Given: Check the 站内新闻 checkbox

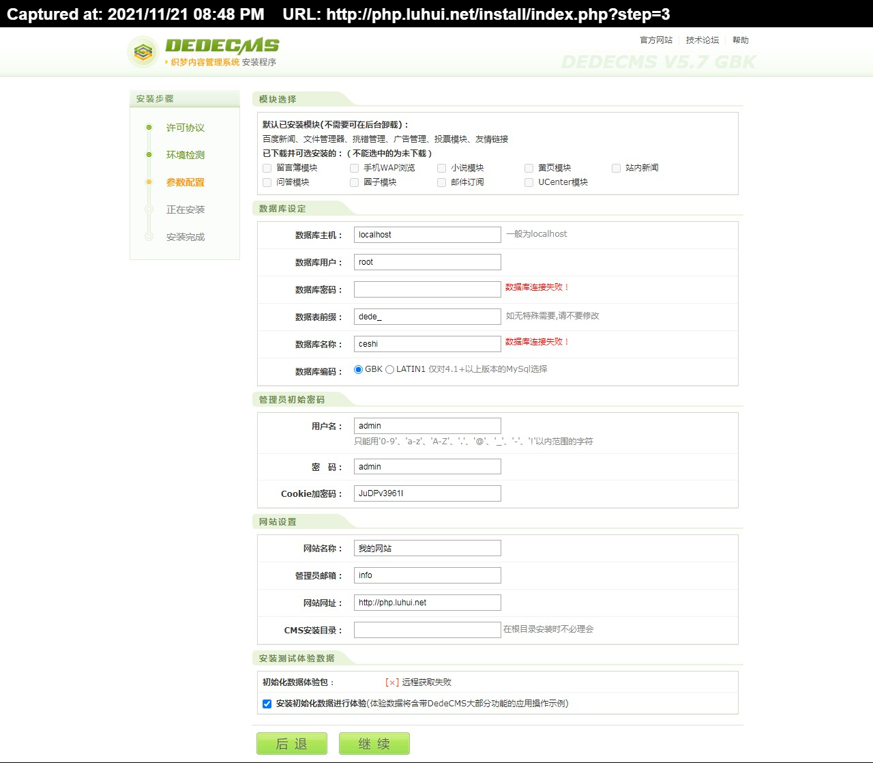Looking at the screenshot, I should point(617,168).
